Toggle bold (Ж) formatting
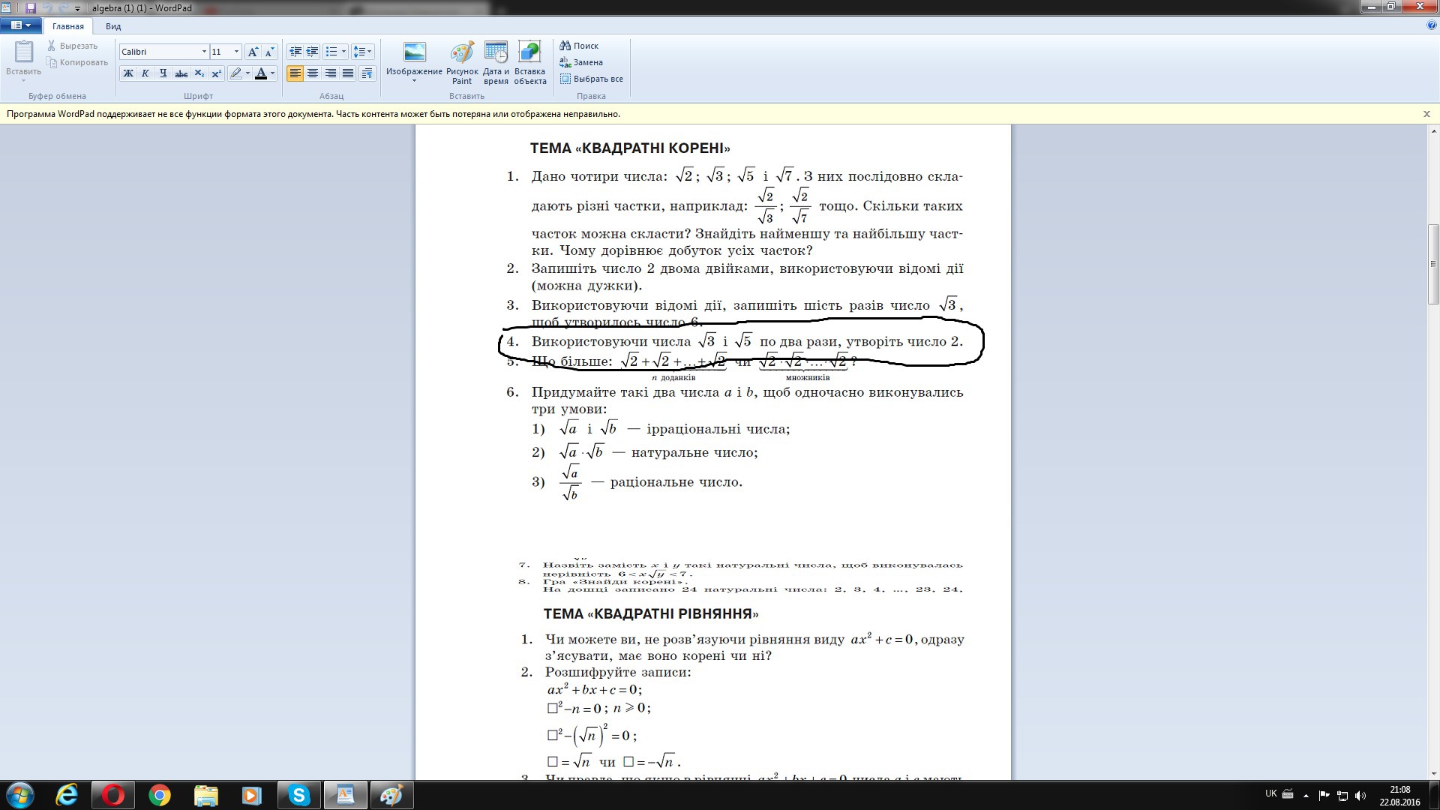The width and height of the screenshot is (1440, 810). click(x=128, y=73)
